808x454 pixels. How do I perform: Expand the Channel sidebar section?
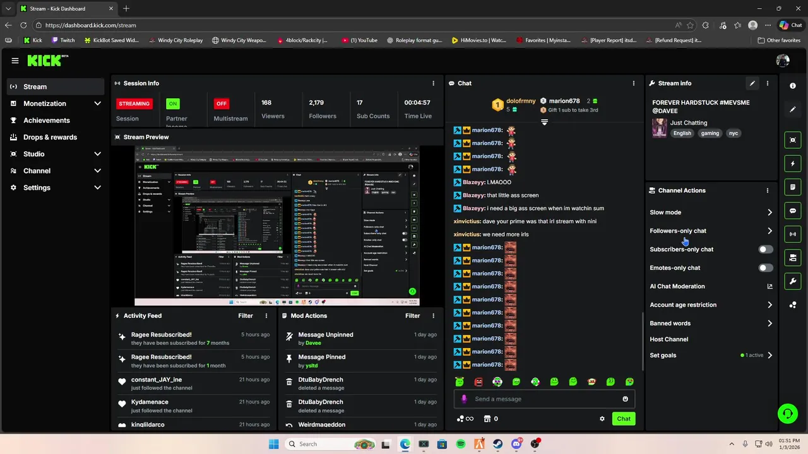[x=97, y=171]
